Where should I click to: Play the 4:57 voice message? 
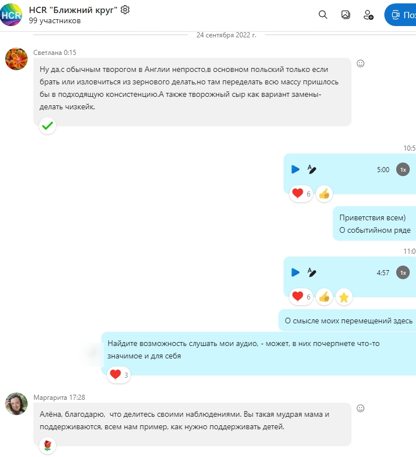[295, 272]
